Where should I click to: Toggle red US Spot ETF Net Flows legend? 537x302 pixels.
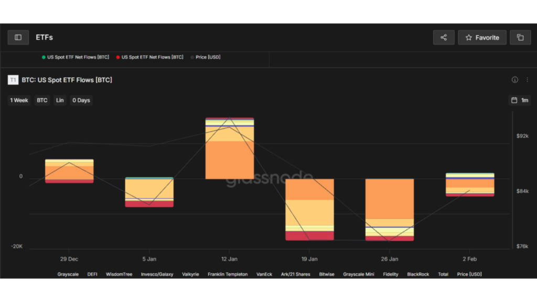[x=150, y=57]
